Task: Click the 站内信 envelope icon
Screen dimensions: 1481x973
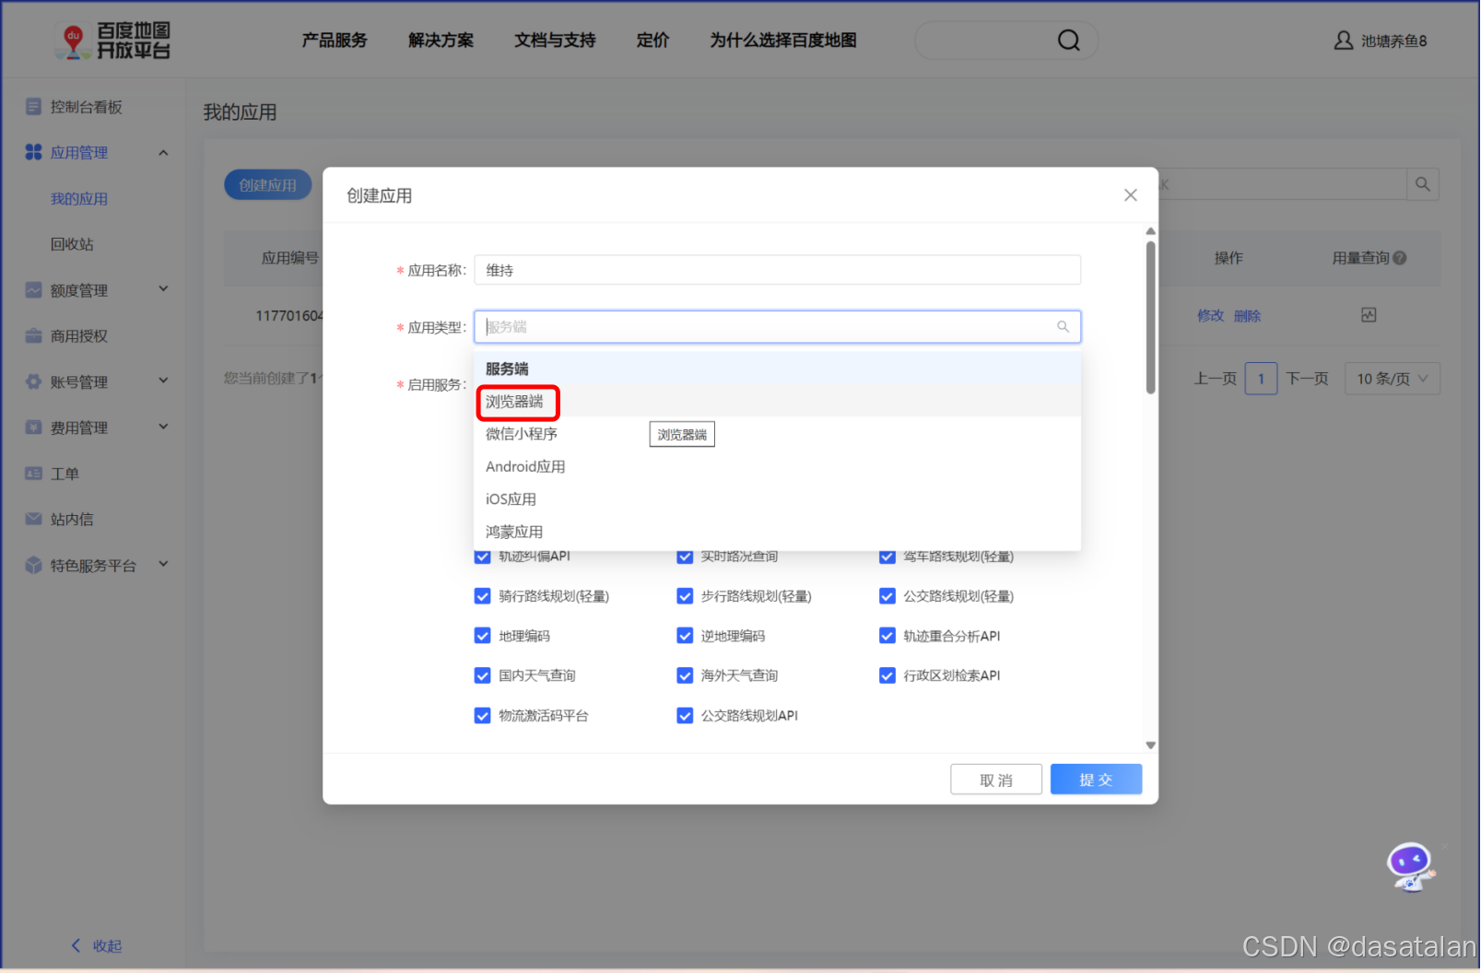Action: [33, 519]
